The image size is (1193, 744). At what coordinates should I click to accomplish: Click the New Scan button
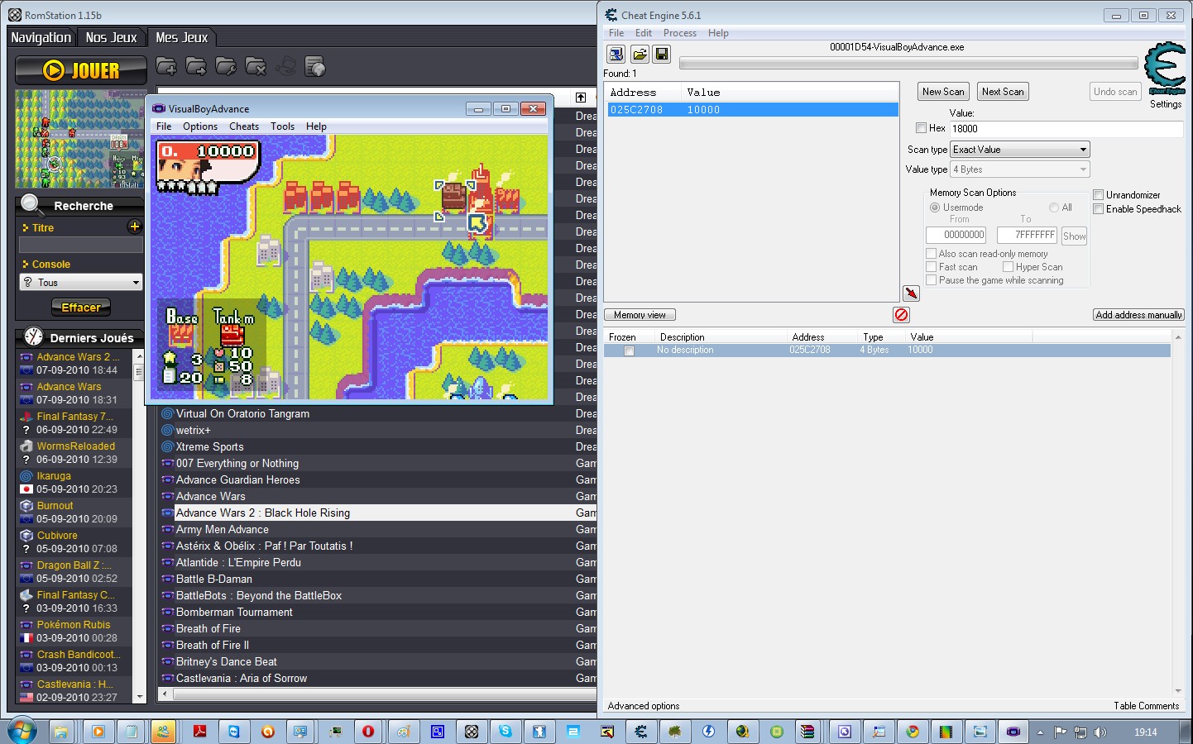[943, 92]
